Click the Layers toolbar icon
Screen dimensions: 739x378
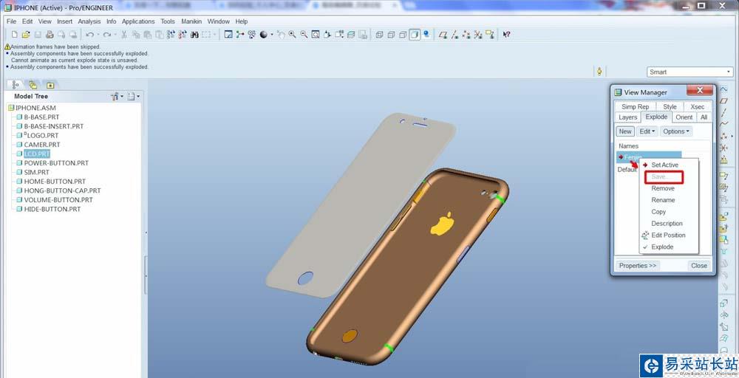[351, 35]
